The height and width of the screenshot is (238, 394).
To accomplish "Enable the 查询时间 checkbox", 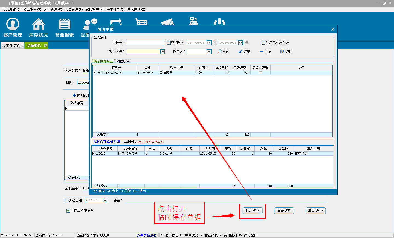I will [169, 43].
